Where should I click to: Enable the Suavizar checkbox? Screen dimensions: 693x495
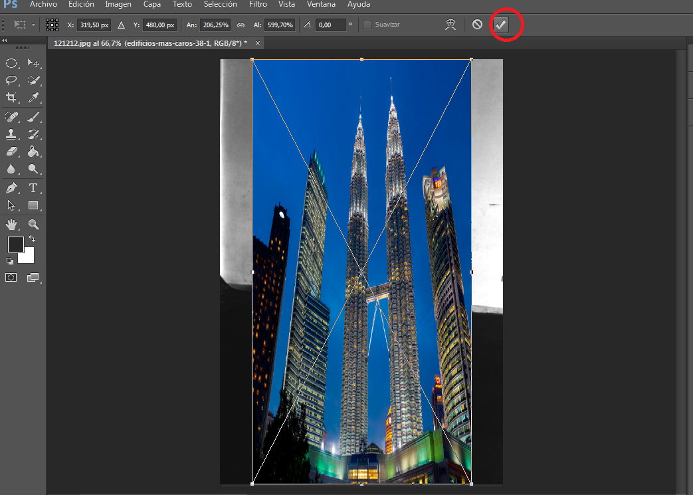(367, 25)
